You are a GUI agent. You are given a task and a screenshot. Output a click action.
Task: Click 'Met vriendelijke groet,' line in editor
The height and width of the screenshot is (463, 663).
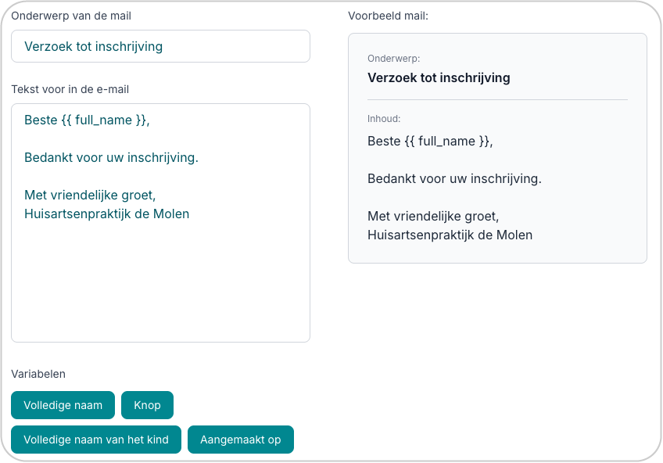[x=90, y=196]
